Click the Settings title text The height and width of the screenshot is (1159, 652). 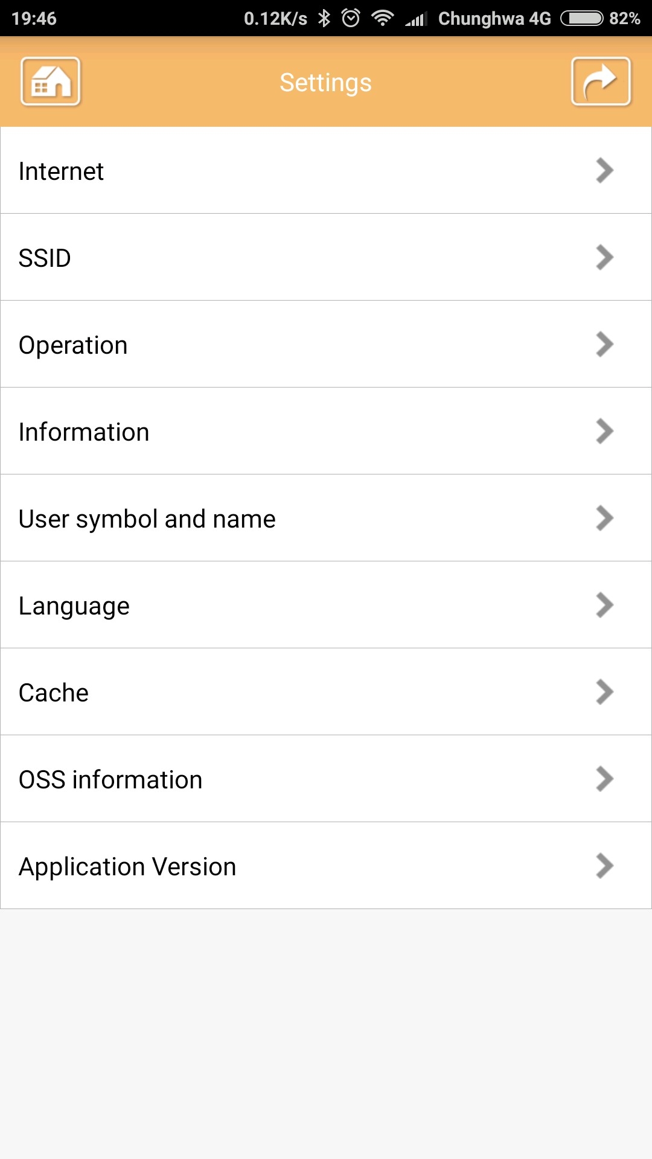click(326, 83)
